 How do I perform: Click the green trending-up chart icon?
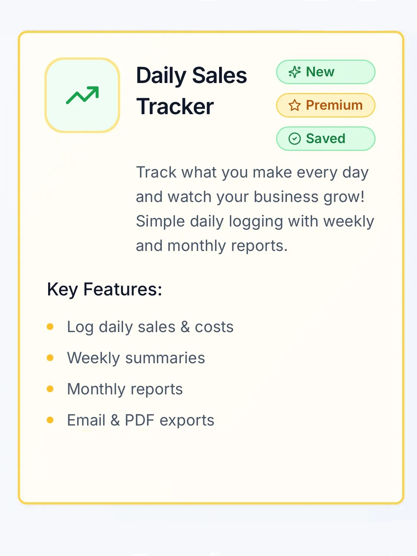(82, 95)
